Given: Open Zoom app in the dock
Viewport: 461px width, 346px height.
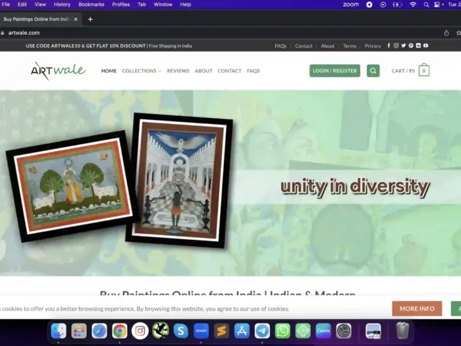Looking at the screenshot, I should 201,331.
